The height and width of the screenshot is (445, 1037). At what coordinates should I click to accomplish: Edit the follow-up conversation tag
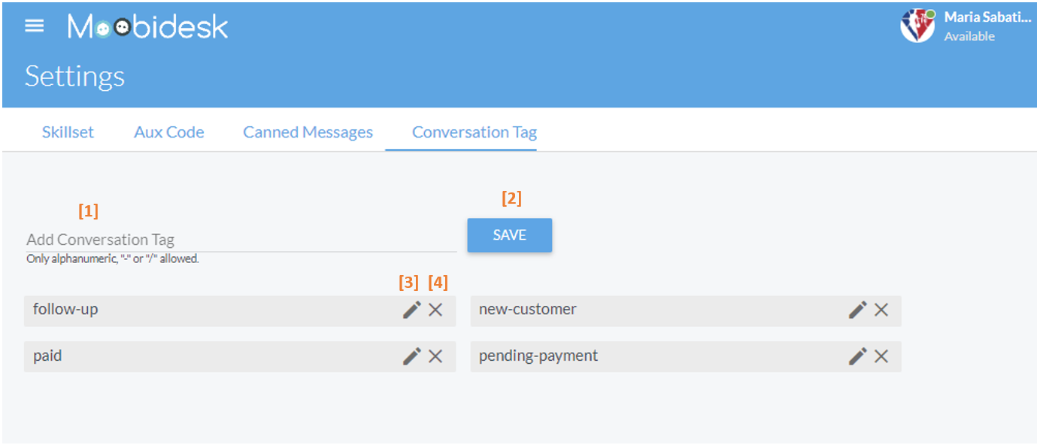pos(412,310)
